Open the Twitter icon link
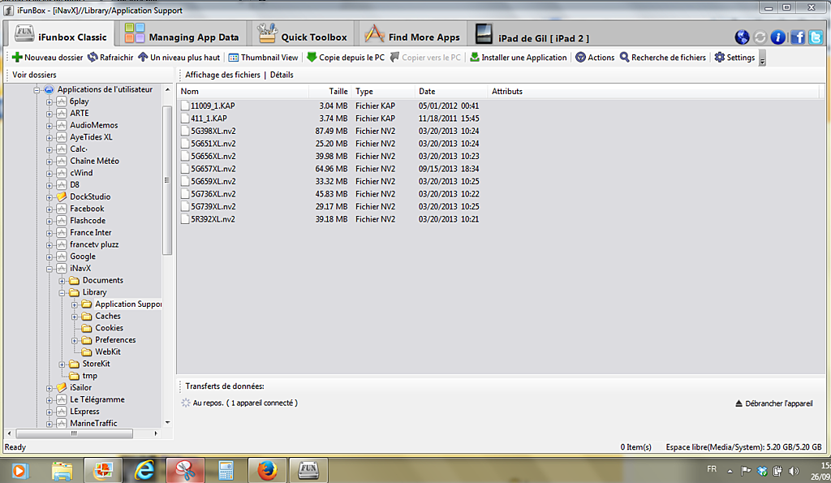 click(816, 37)
